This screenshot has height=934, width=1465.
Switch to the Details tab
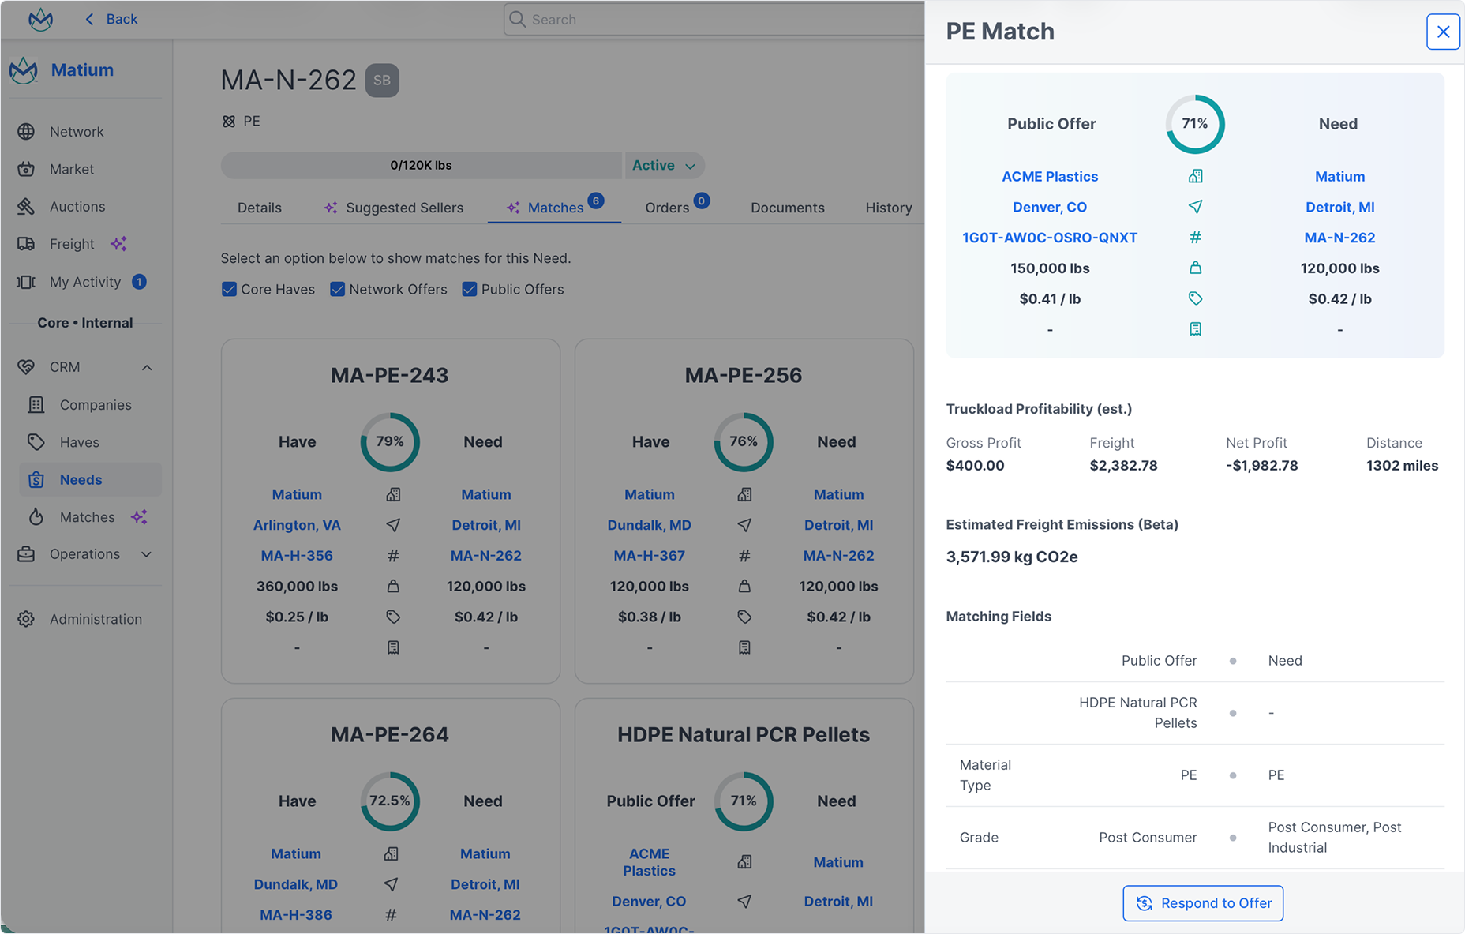259,207
